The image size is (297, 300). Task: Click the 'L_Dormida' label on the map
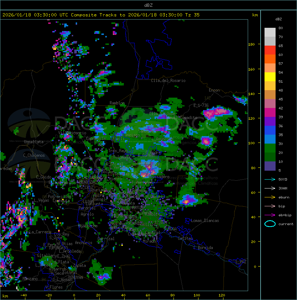pos(203,248)
